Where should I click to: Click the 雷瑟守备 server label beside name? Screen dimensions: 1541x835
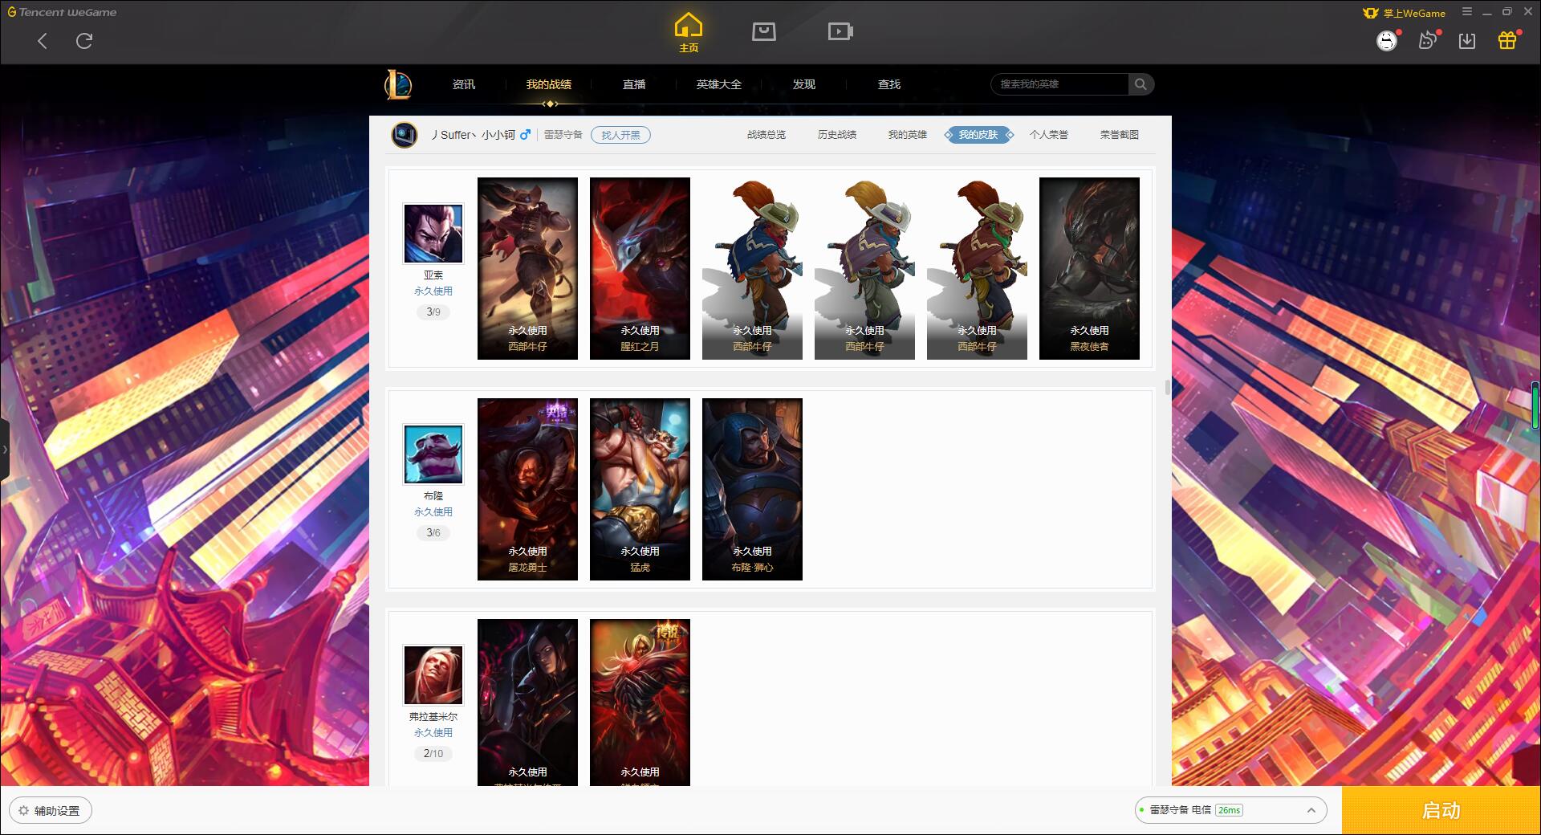(x=563, y=135)
